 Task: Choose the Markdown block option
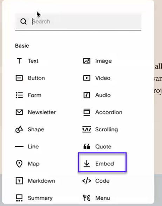click(x=35, y=181)
